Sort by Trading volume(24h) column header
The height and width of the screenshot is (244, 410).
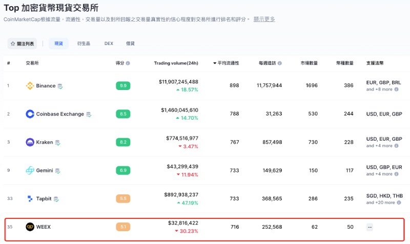click(x=176, y=63)
